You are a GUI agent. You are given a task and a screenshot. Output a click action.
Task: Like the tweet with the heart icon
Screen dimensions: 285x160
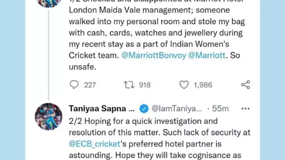tap(184, 85)
